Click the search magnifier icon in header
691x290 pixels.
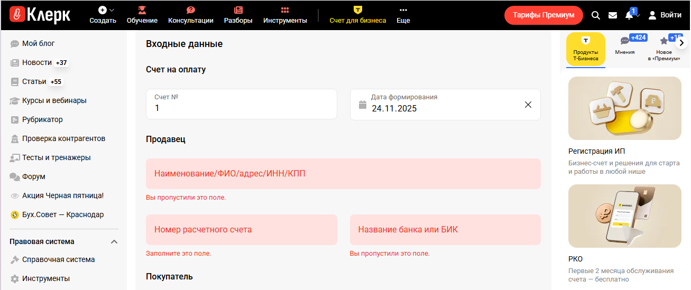point(595,15)
